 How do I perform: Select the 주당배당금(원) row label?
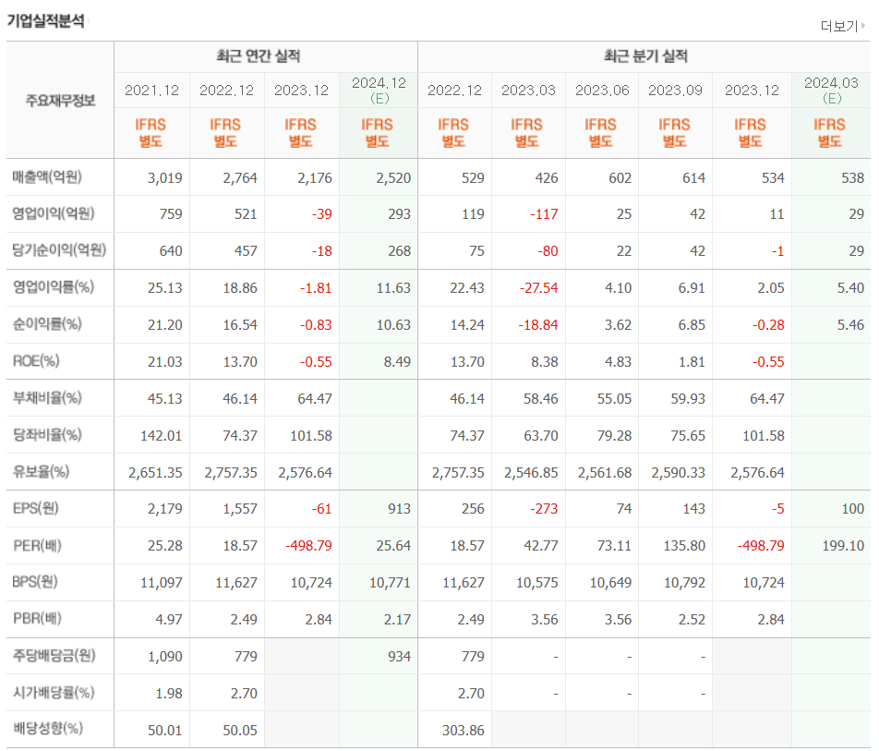[54, 655]
